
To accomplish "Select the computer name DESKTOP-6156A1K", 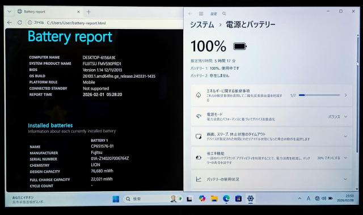I will click(x=99, y=58).
